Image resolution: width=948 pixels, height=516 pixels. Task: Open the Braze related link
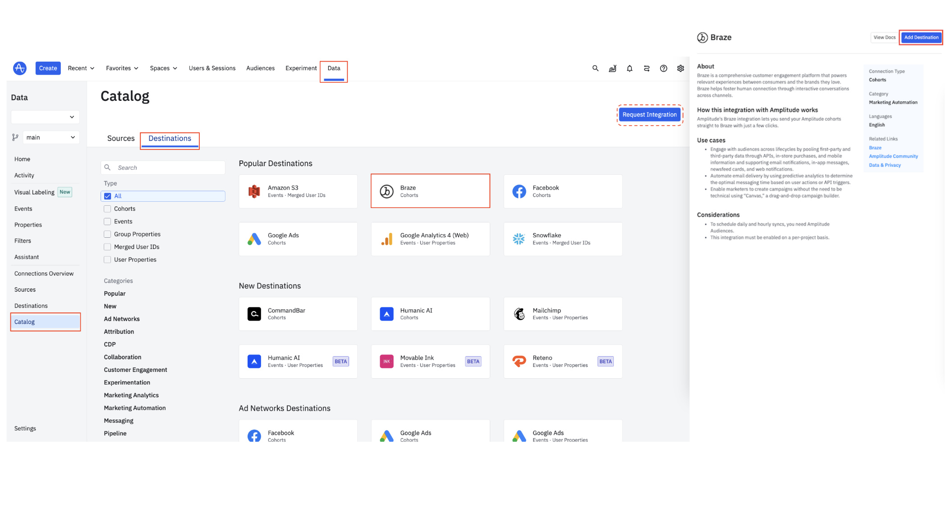point(875,148)
